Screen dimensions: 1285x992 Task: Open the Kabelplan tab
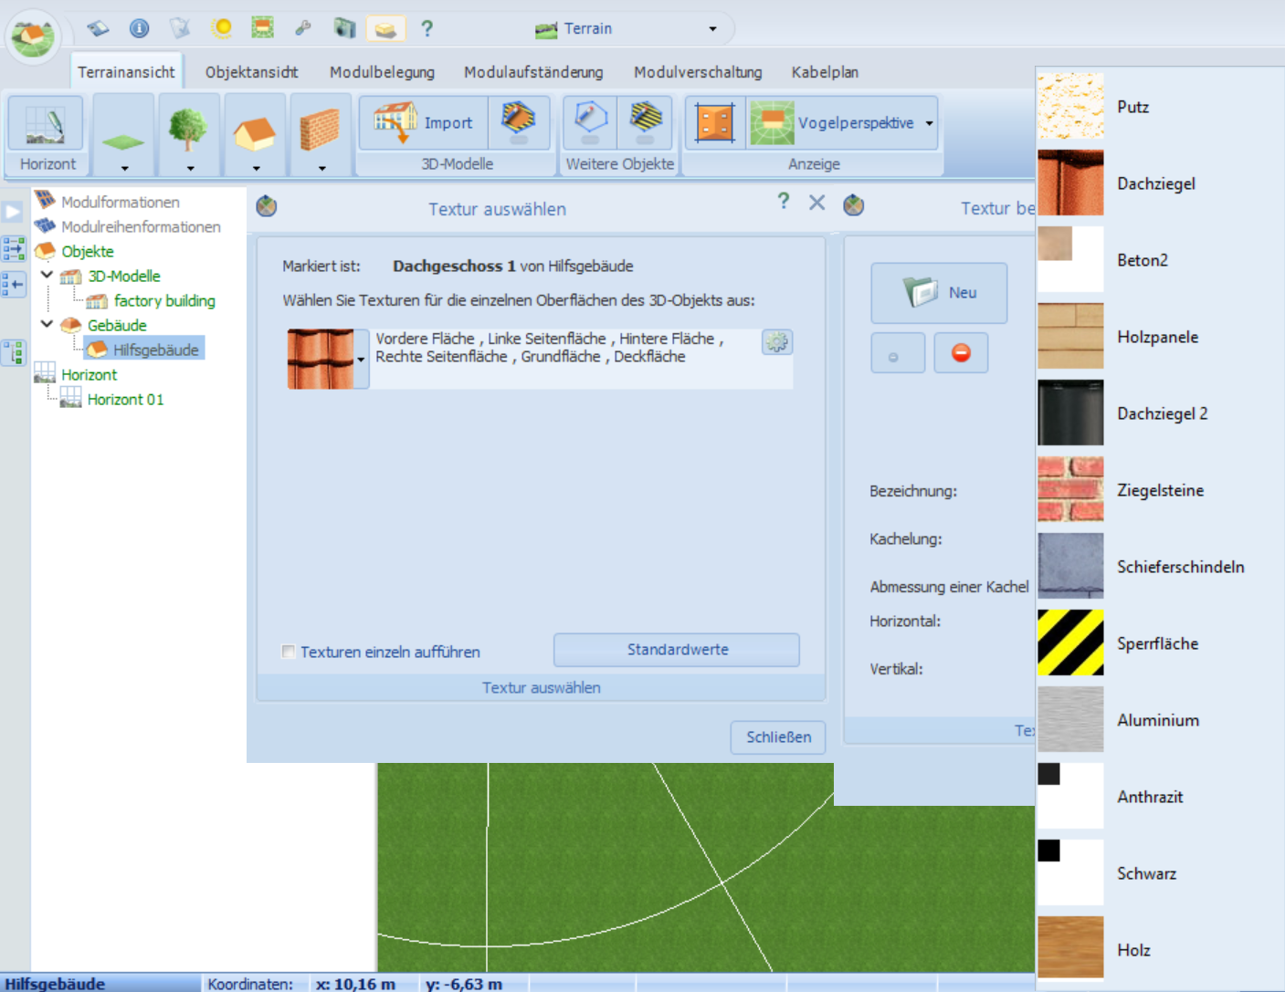coord(824,72)
